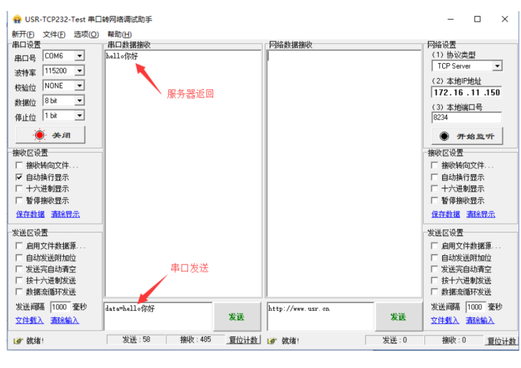Open the 协议类型 TCP Server dropdown

tap(497, 66)
